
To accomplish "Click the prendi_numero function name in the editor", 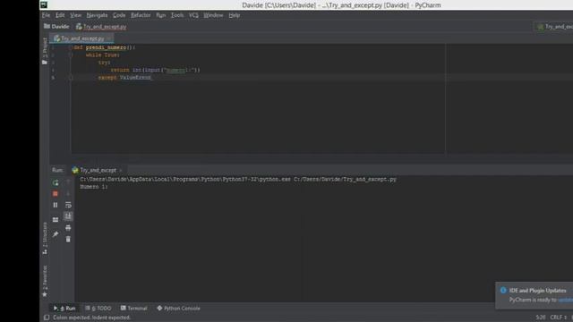I will (x=106, y=47).
